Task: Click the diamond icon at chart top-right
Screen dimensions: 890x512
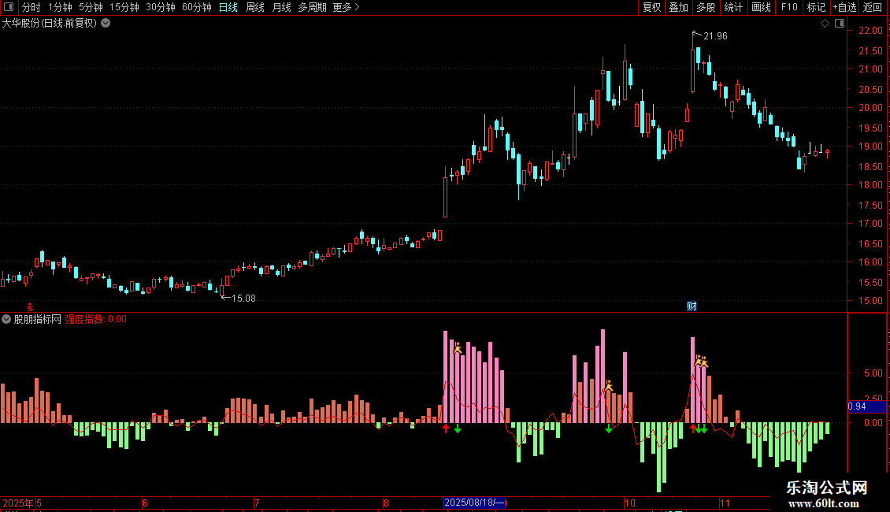Action: tap(825, 24)
